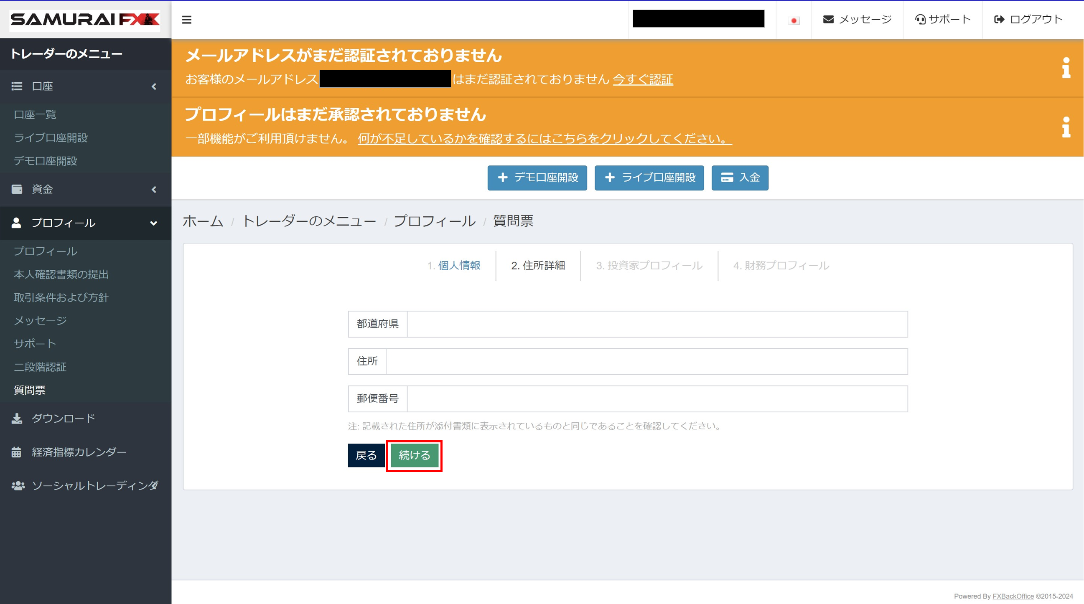
Task: Click the 住所 input field
Action: pyautogui.click(x=646, y=361)
